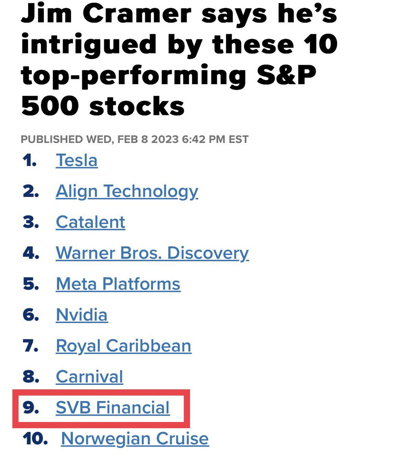Click the published date line
The height and width of the screenshot is (455, 402).
[x=135, y=139]
